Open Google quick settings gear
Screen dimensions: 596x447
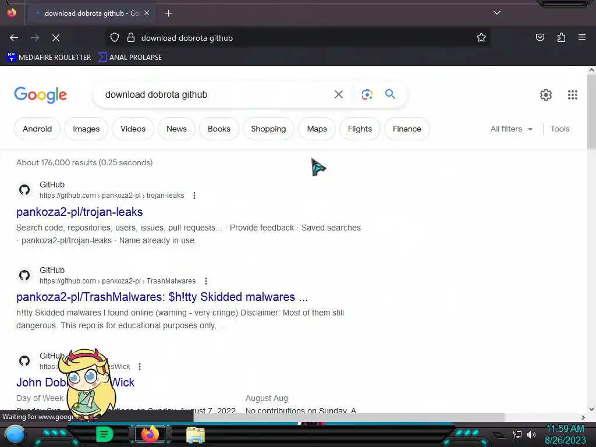546,95
